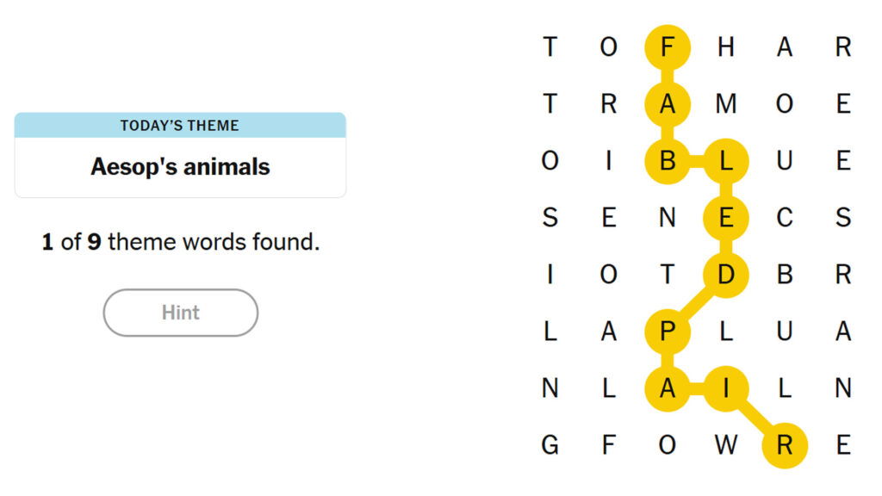Select the letter G in the bottom-left corner
Screen dimensions: 882x496
[x=550, y=445]
